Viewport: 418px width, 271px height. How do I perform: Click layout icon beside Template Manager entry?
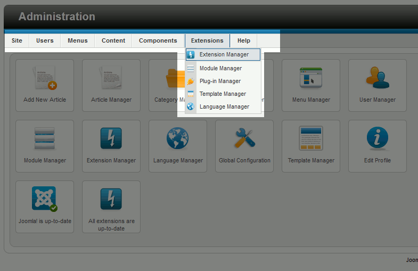(x=191, y=94)
